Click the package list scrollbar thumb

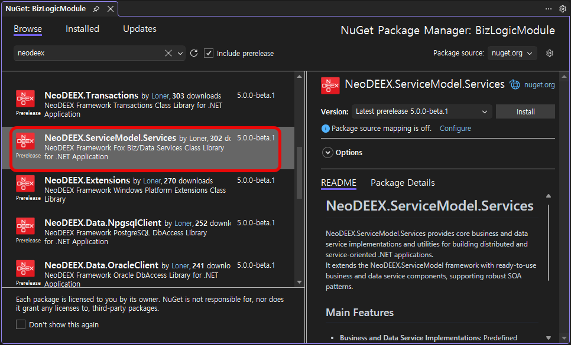point(299,173)
